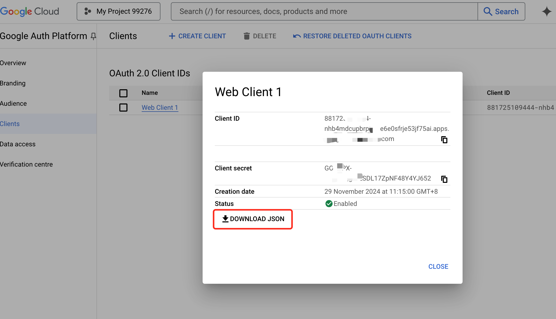
Task: Copy the Client ID to clipboard
Action: (444, 139)
